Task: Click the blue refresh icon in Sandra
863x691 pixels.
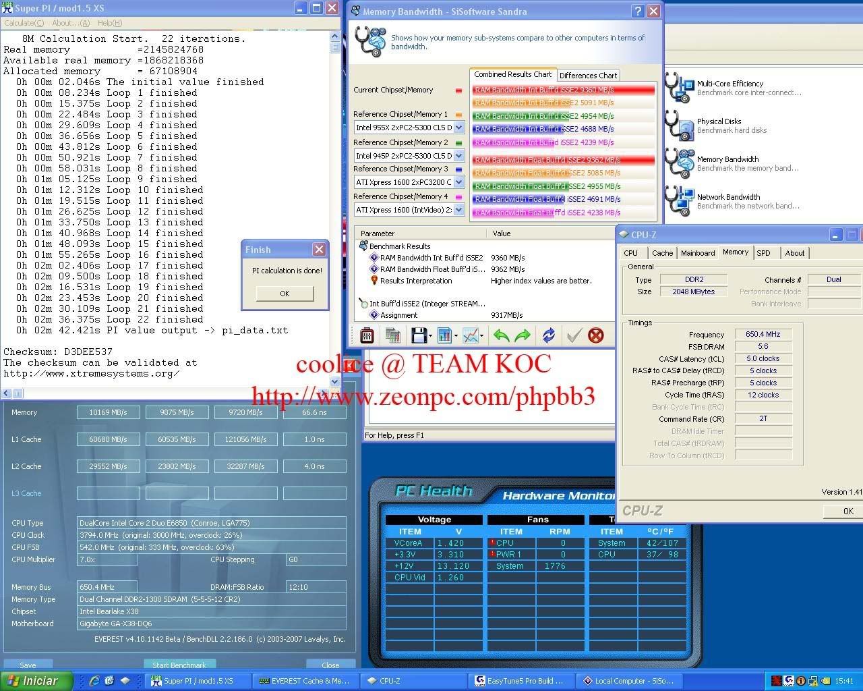Action: [549, 335]
